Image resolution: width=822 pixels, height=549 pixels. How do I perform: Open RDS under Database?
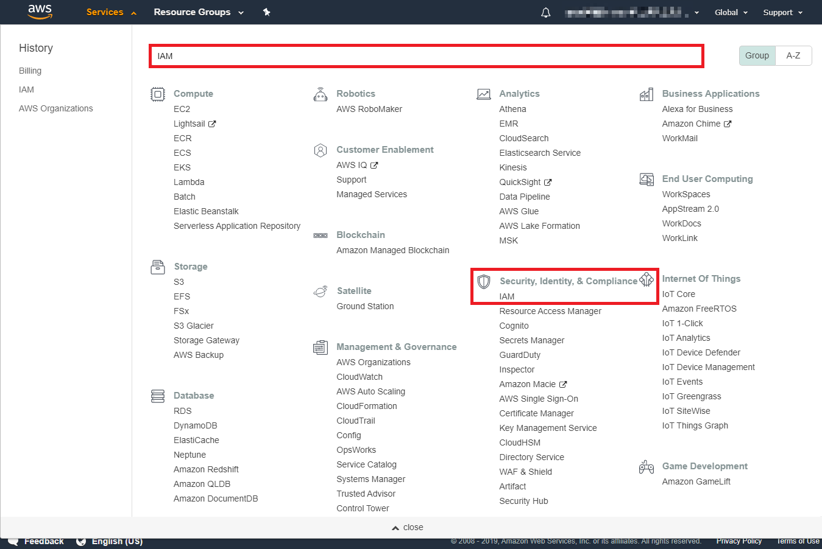tap(183, 411)
